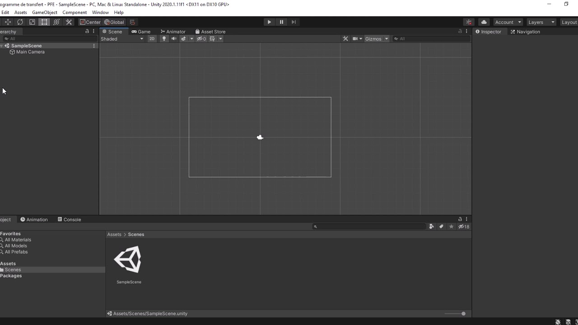
Task: Open the GameObject menu
Action: pos(44,12)
